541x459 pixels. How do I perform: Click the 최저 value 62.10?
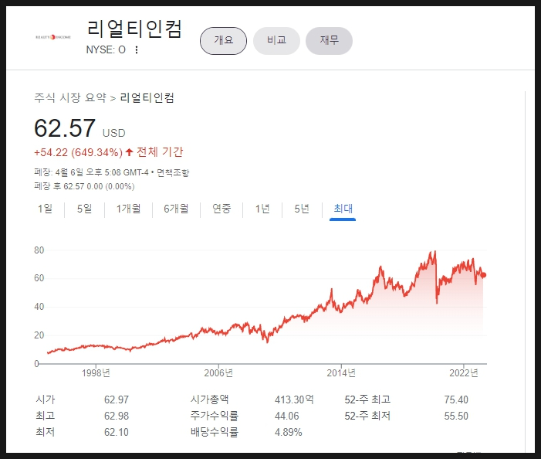(117, 432)
